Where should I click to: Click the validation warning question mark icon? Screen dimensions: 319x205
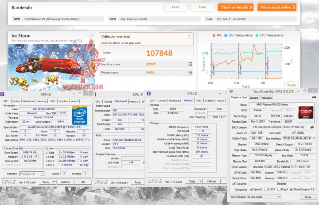[189, 36]
